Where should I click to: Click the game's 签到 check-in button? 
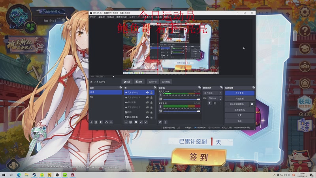[x=199, y=157]
